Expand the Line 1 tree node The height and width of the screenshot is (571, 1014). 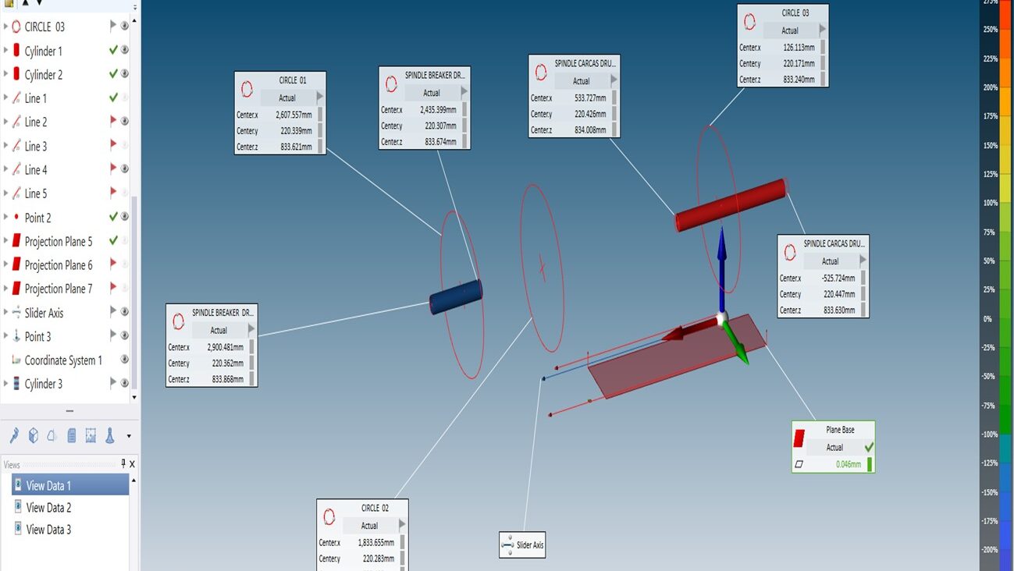(x=6, y=98)
